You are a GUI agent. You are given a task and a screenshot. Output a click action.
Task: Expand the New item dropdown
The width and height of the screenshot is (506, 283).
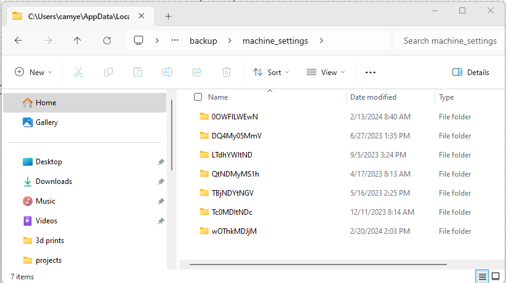[33, 72]
